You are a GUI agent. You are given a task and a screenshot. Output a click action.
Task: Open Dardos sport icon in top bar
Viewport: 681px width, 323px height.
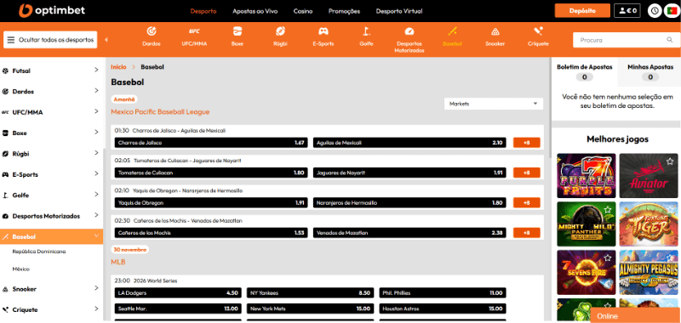coord(152,31)
